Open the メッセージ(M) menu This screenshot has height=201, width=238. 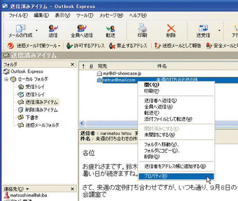coord(111,15)
